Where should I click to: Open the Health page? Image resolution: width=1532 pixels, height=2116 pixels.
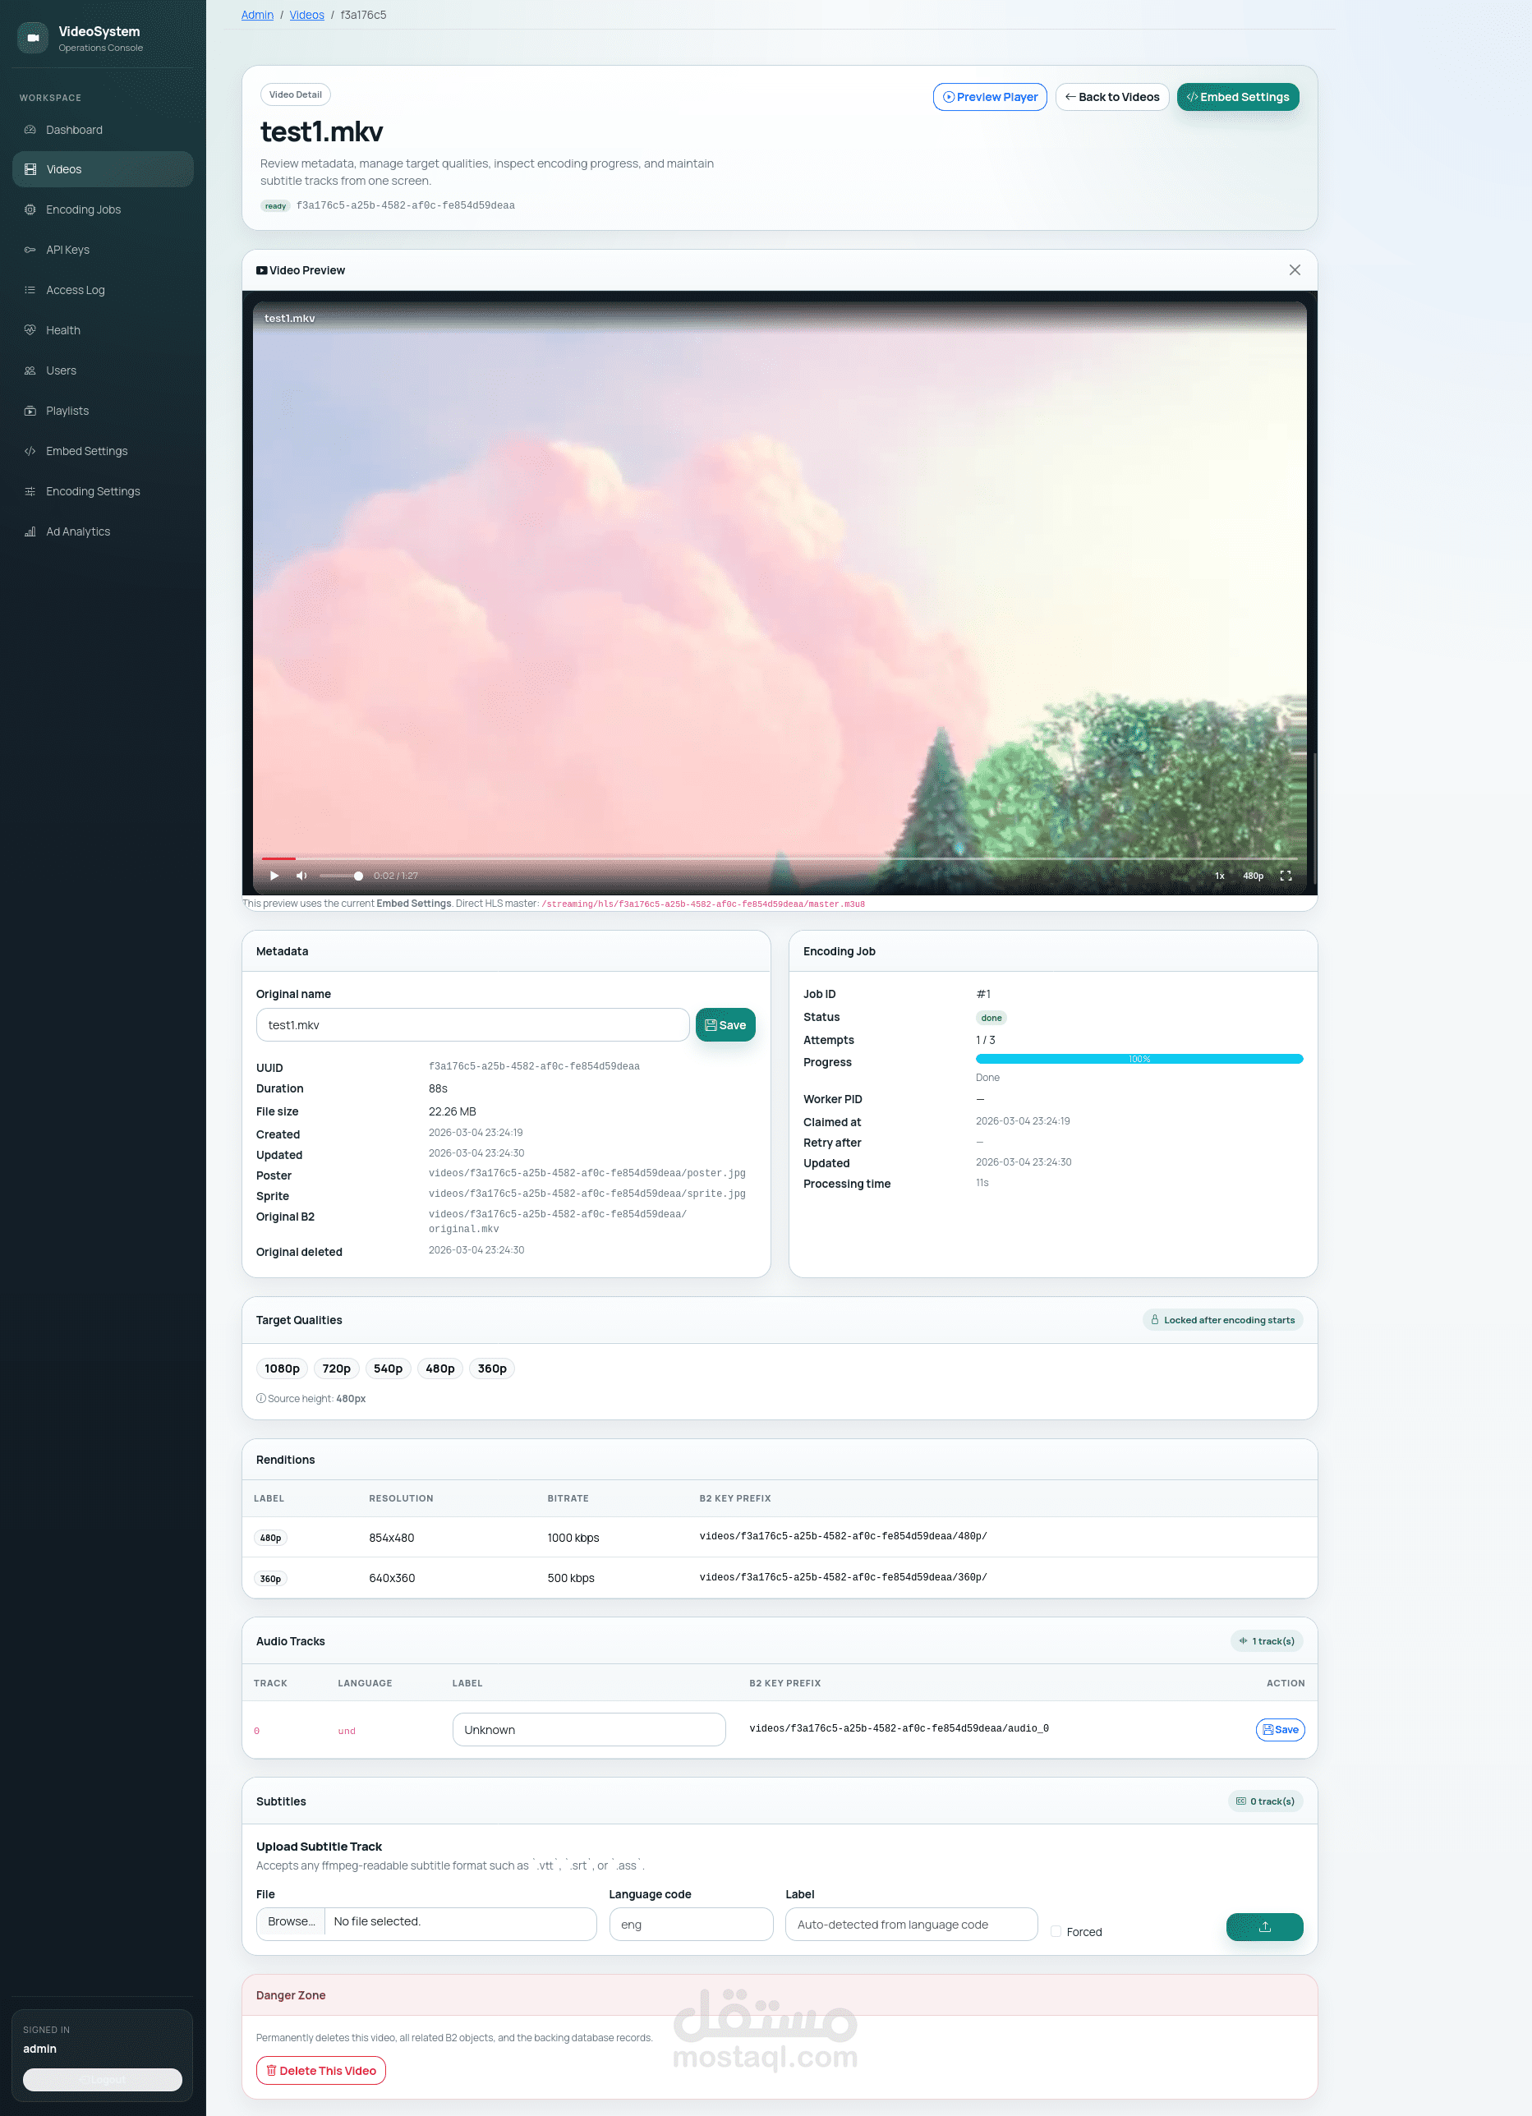(x=103, y=330)
